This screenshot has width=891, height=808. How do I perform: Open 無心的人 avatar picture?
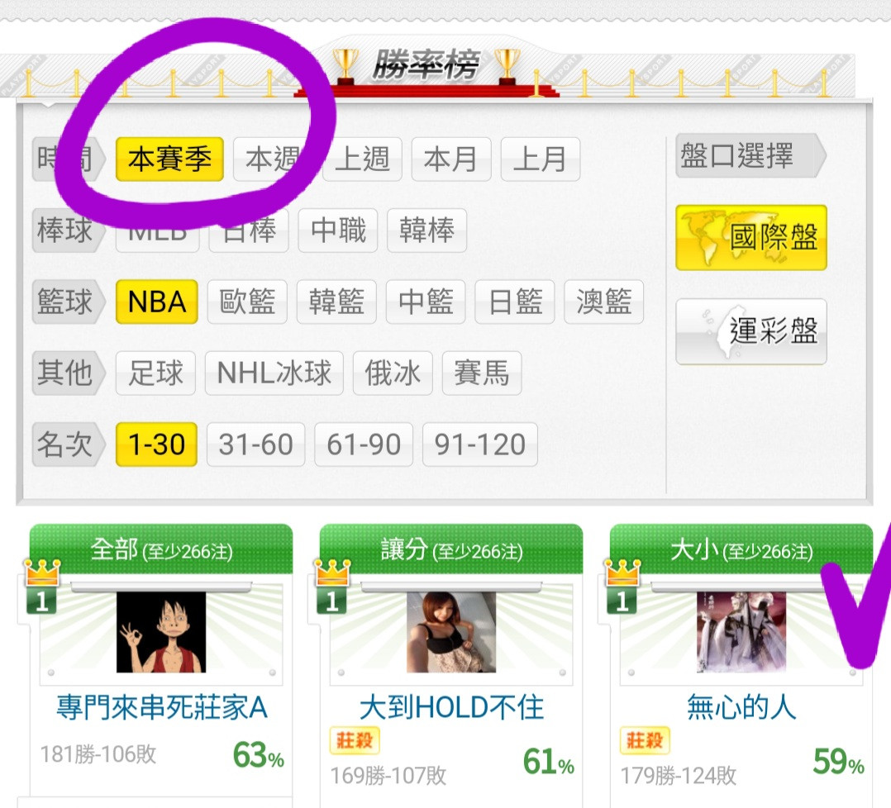(x=741, y=632)
